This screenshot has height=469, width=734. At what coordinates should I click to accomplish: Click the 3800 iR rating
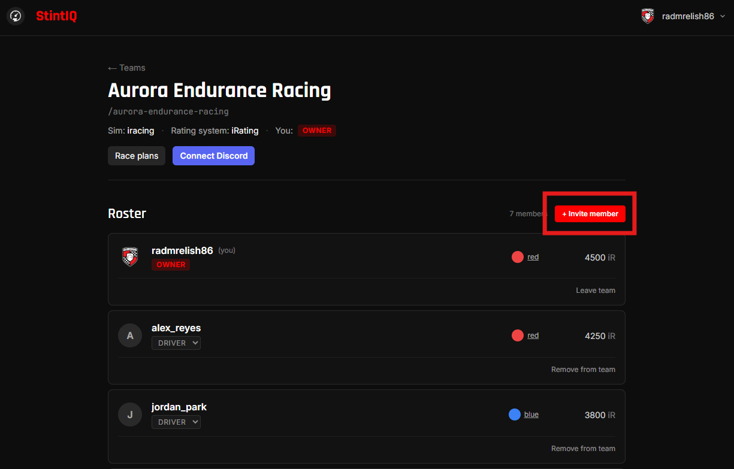(600, 415)
